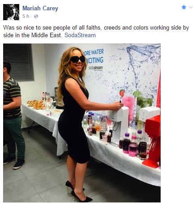Screen dimensions: 196x204
Task: Open the Mariah Carey profile name link
Action: pos(40,8)
